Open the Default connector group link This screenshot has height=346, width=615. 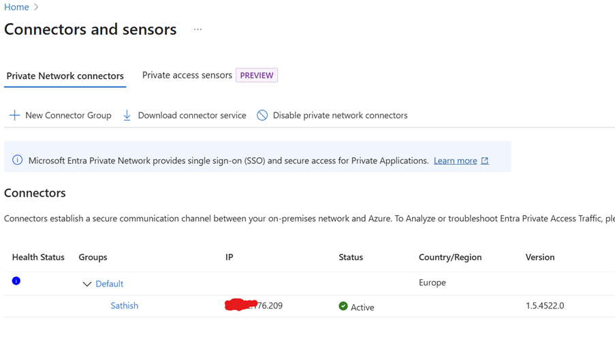point(110,284)
